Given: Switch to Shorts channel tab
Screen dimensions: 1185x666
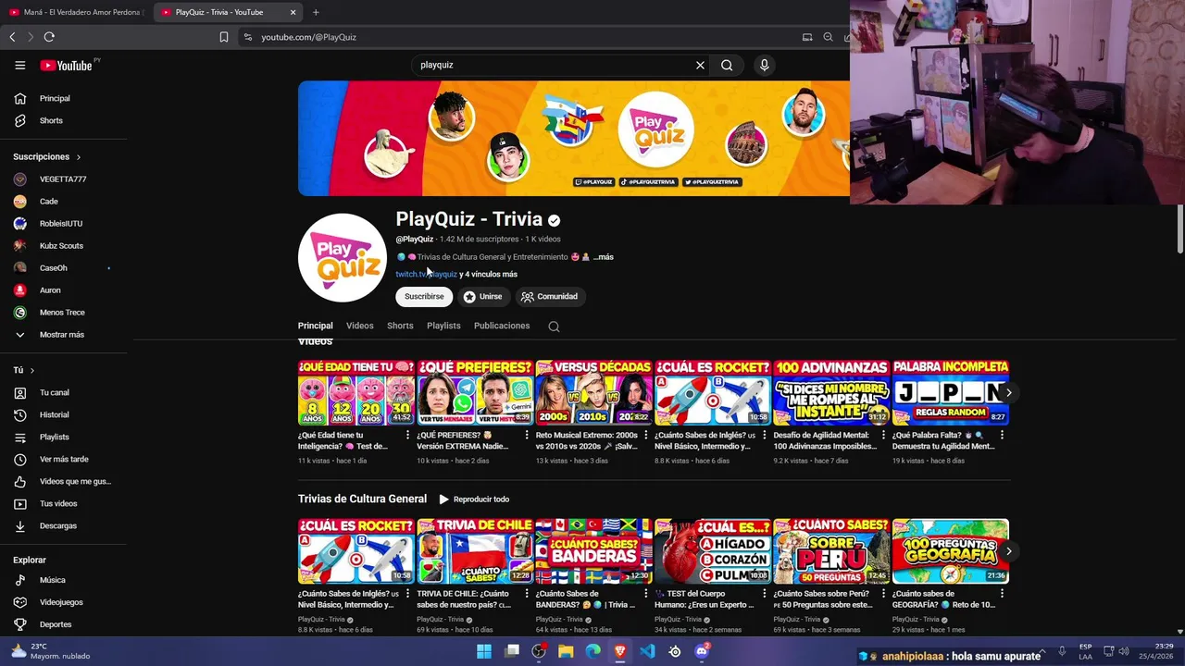Looking at the screenshot, I should pos(400,326).
